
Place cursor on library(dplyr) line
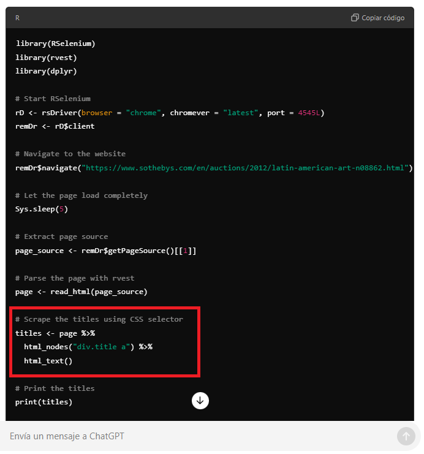point(46,71)
